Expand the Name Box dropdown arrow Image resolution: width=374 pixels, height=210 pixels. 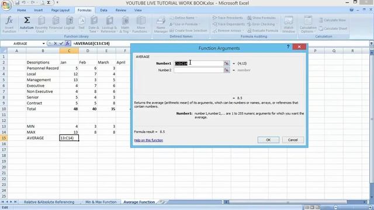pyautogui.click(x=43, y=44)
